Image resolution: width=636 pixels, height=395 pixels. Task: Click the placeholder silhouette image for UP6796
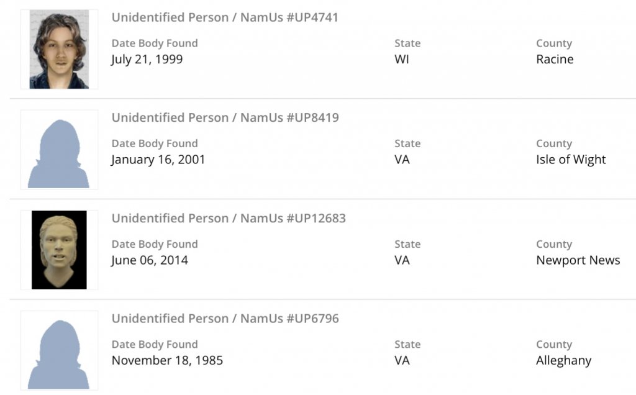tap(59, 351)
